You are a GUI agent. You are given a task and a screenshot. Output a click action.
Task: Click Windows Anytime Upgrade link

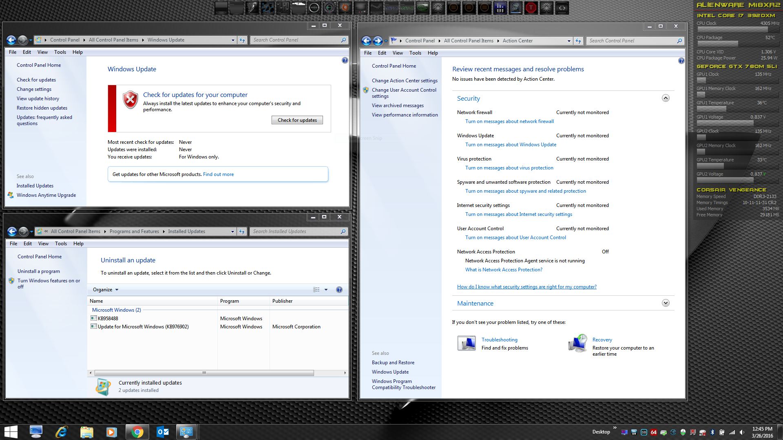click(x=46, y=195)
